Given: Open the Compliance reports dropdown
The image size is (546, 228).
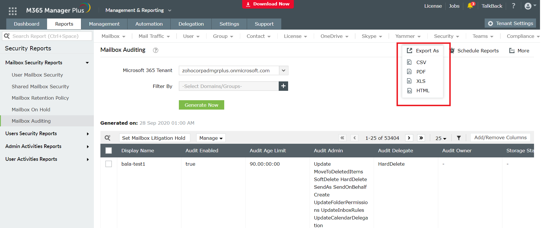Looking at the screenshot, I should pos(523,36).
